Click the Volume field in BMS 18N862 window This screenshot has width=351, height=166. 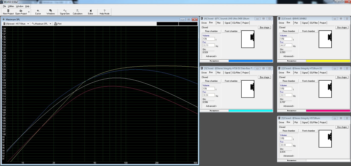(286, 39)
